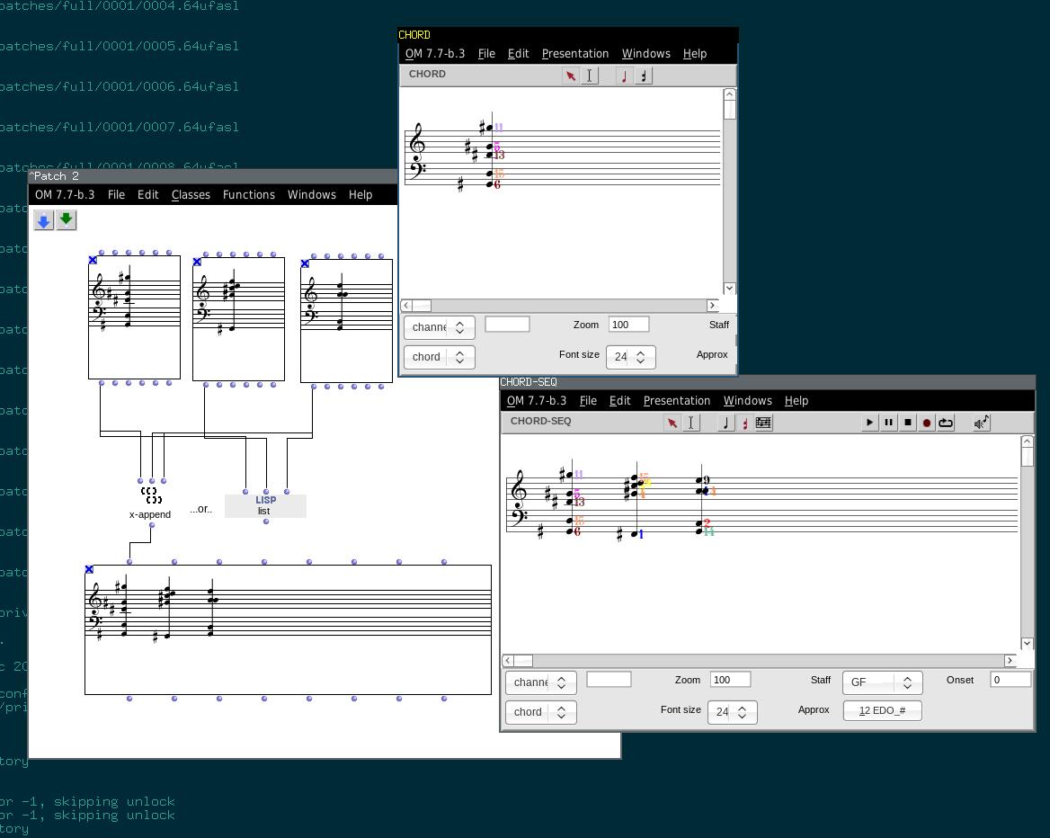
Task: Toggle the lock X on the first chord box
Action: [x=93, y=260]
